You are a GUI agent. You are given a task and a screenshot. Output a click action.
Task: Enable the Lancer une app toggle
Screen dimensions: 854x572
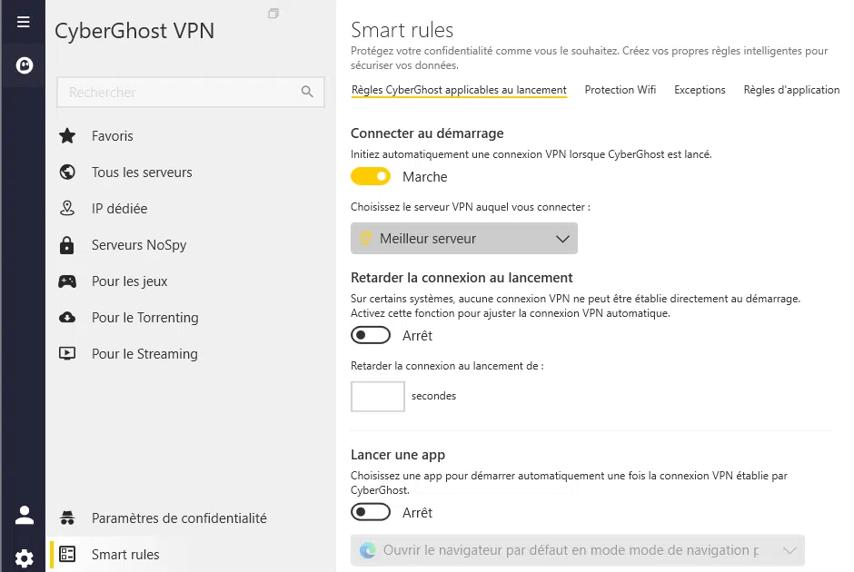click(x=371, y=513)
